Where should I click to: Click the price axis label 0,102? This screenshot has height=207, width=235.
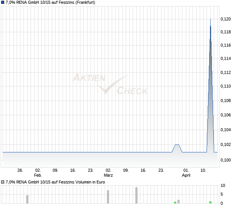click(226, 144)
